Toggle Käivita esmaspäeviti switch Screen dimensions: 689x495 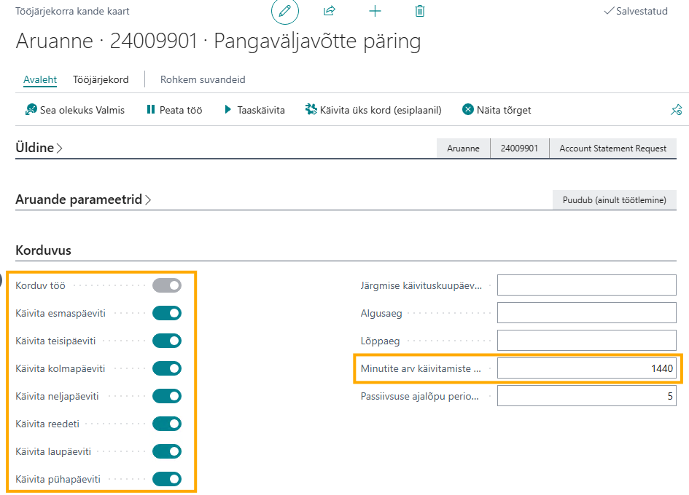[167, 313]
